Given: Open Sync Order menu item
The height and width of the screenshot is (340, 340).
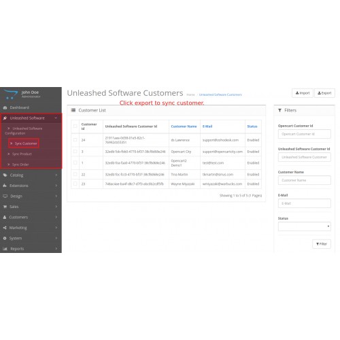Looking at the screenshot, I should (20, 165).
